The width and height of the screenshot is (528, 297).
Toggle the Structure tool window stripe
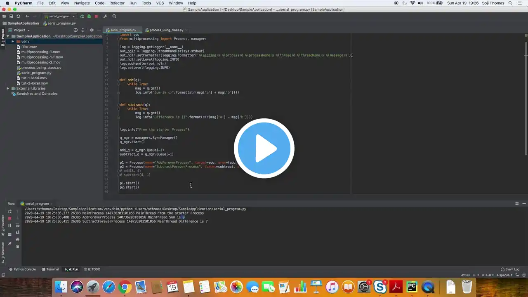point(2,251)
